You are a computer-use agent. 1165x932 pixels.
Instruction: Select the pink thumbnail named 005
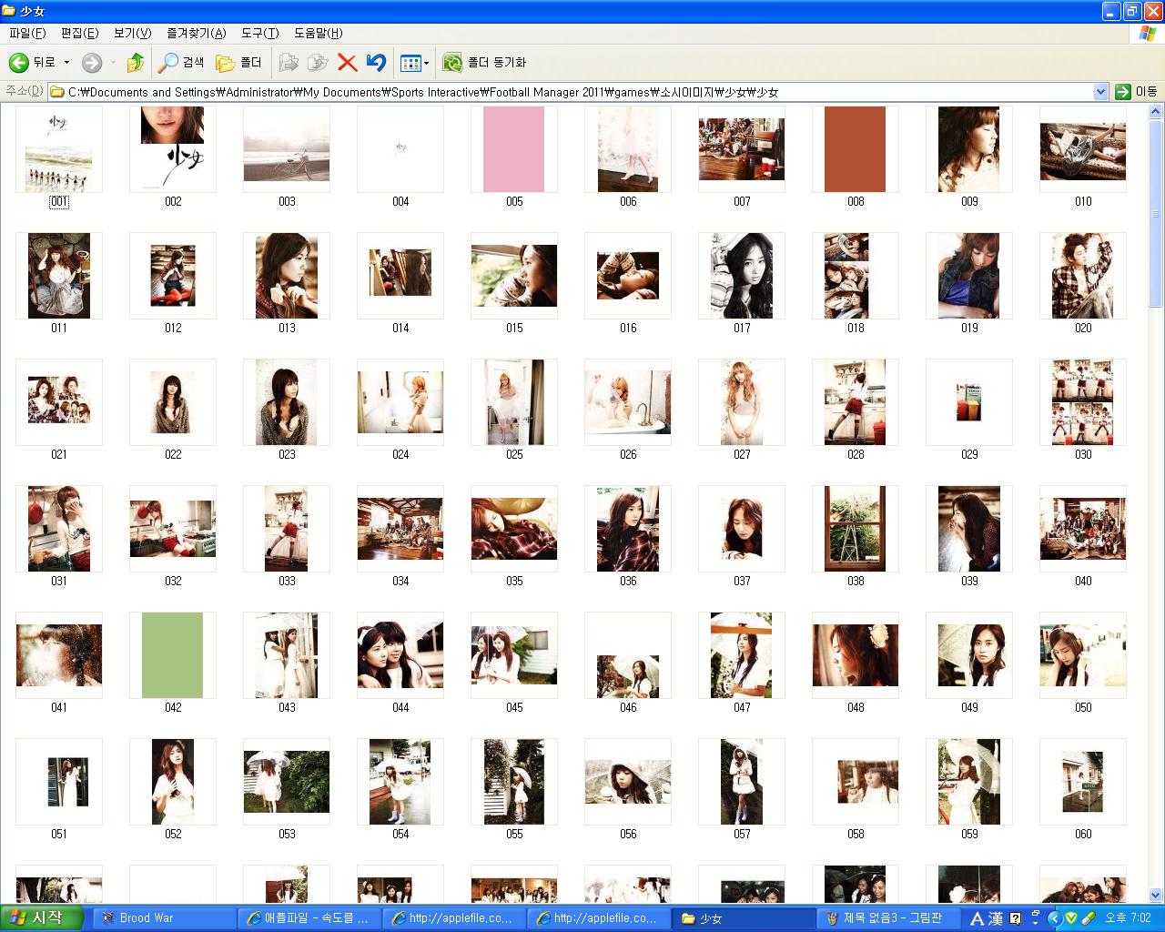pyautogui.click(x=514, y=149)
